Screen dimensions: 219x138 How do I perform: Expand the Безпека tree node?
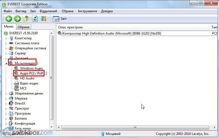click(x=6, y=119)
